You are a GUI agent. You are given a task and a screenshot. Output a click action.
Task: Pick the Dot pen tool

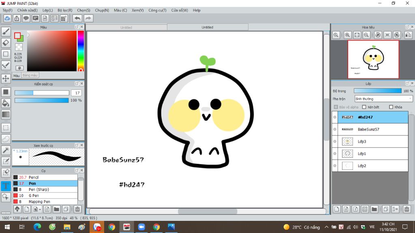(x=6, y=65)
